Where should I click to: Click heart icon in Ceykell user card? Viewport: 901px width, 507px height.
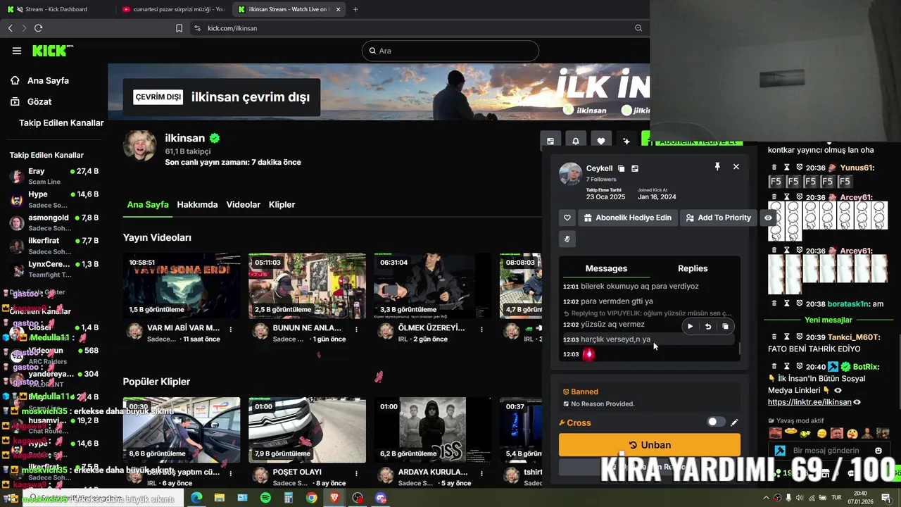567,218
